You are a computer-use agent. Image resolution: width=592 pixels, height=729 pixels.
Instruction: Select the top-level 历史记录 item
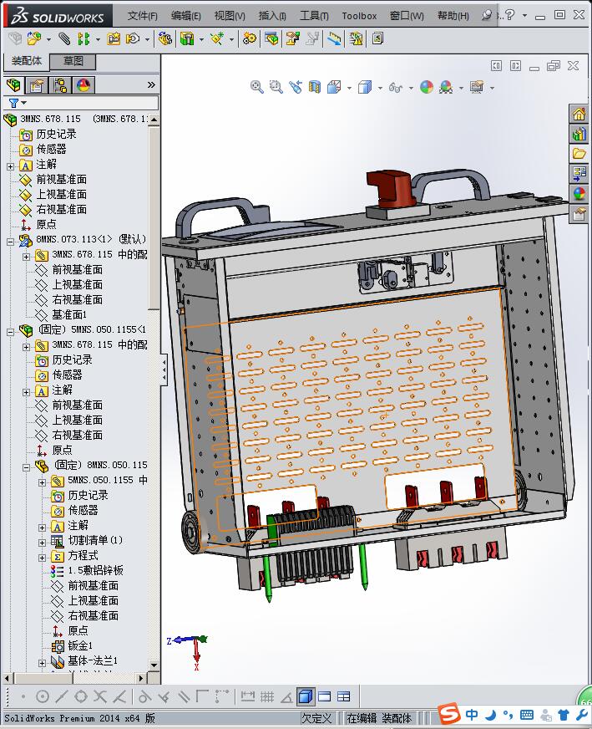click(56, 134)
